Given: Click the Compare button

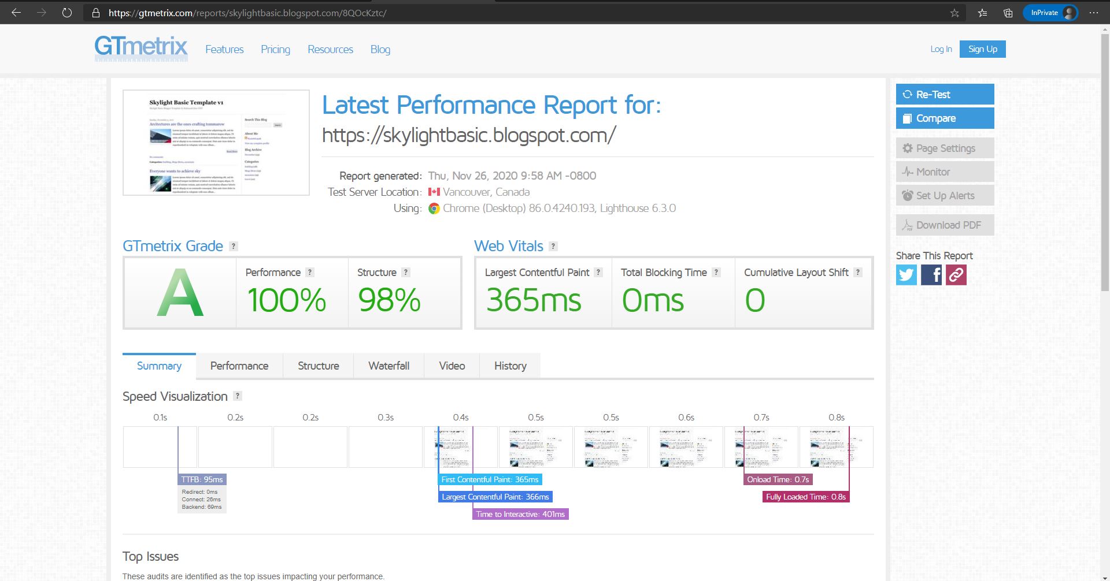Looking at the screenshot, I should click(945, 118).
